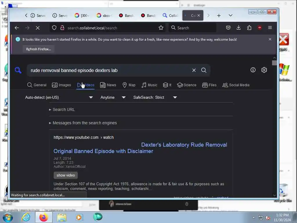
Task: Switch to xbox browser tab
Action: 104,16
